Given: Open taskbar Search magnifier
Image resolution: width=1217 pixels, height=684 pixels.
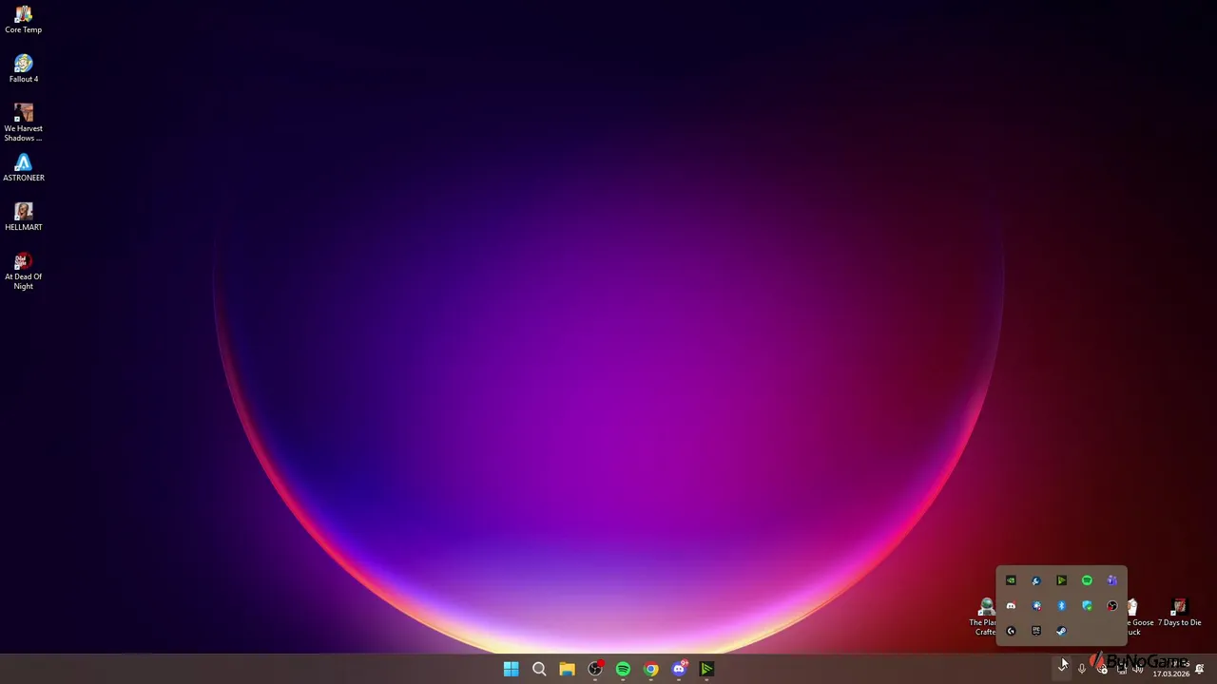Looking at the screenshot, I should [539, 669].
